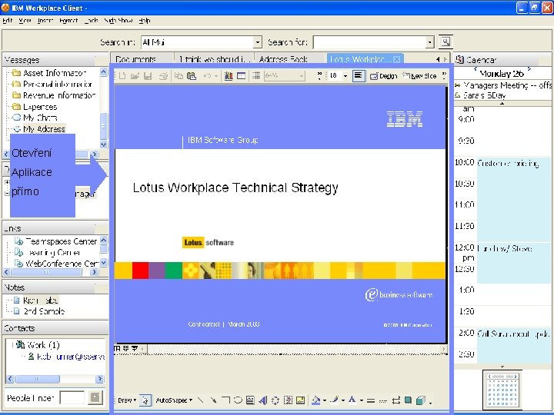Apply font color with the A icon
This screenshot has height=415, width=554.
[352, 400]
